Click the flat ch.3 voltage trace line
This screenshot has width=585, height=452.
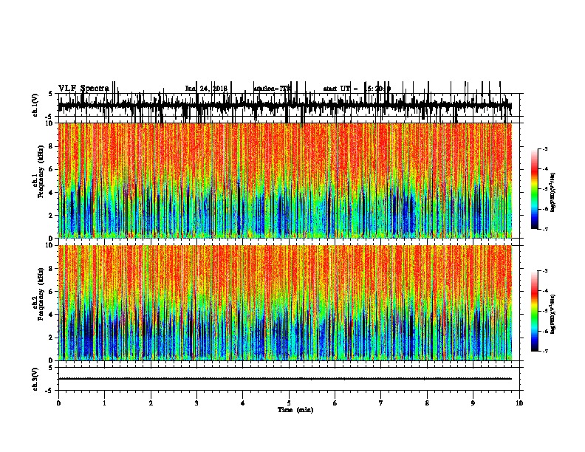coord(285,379)
